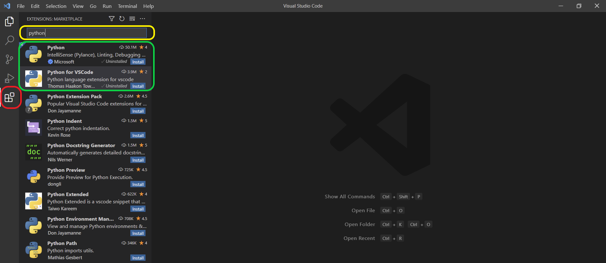Open the Terminal menu
Viewport: 606px width, 263px height.
click(127, 6)
